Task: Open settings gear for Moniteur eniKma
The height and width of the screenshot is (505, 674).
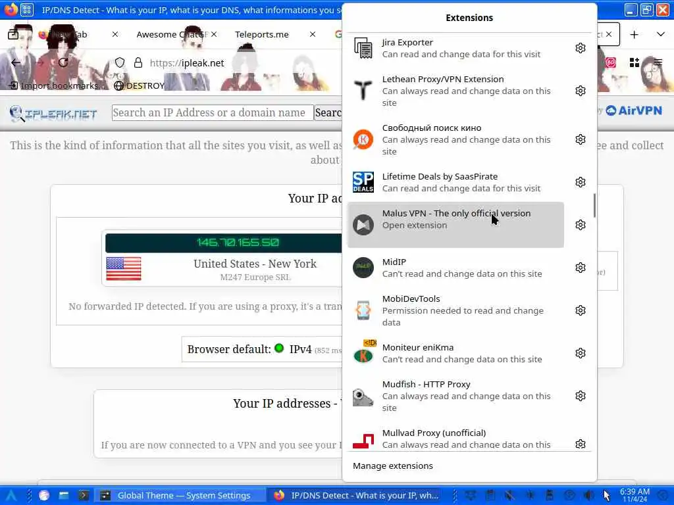Action: coord(581,353)
